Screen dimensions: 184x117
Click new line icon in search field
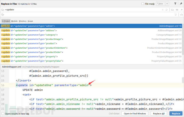[x=167, y=10]
